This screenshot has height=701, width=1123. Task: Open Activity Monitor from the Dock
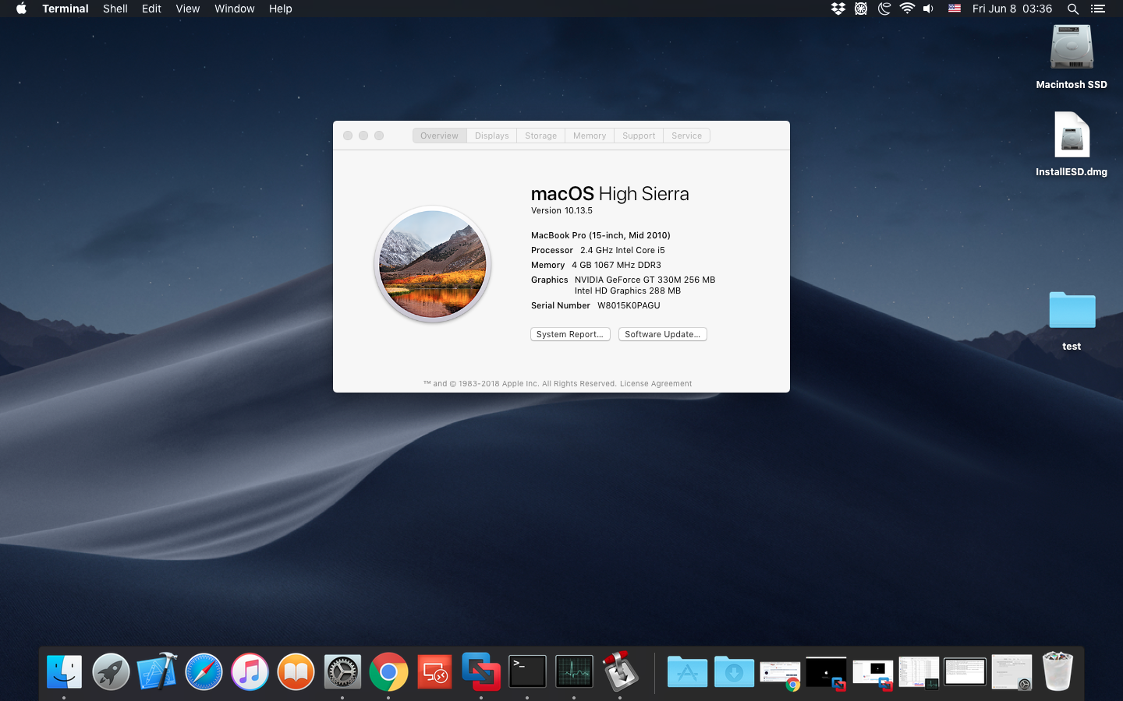(574, 671)
